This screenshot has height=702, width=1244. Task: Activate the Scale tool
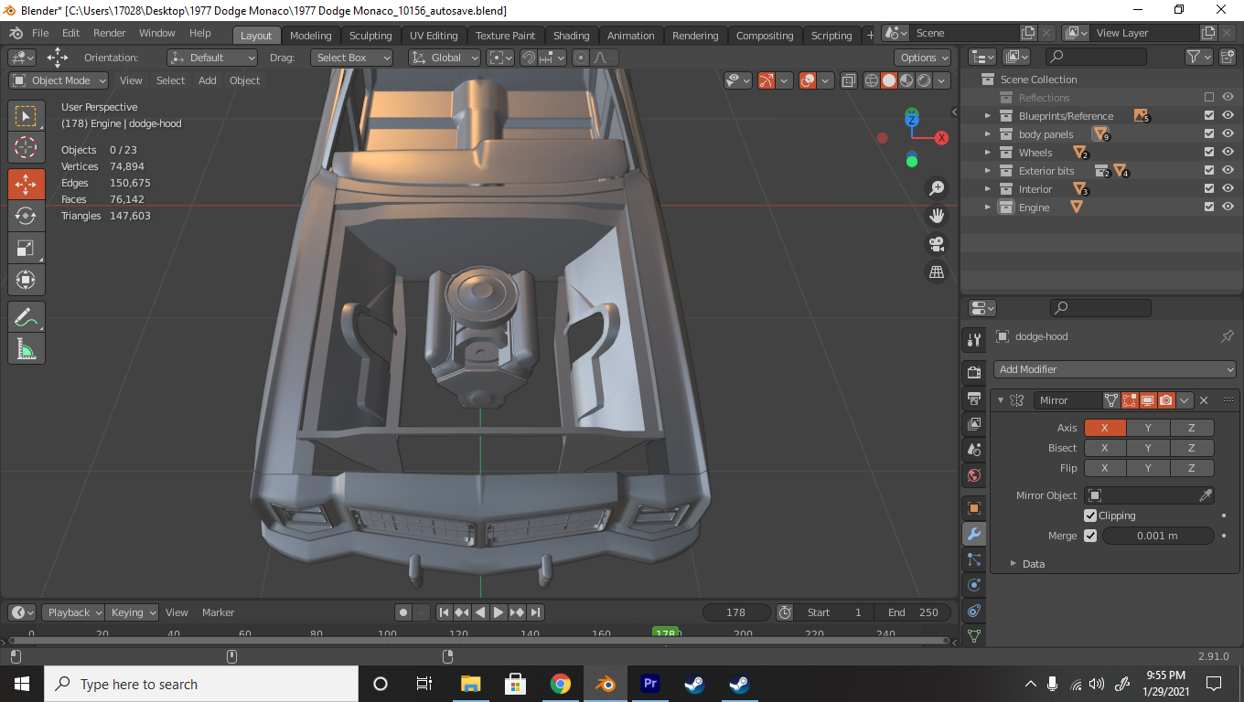tap(26, 248)
